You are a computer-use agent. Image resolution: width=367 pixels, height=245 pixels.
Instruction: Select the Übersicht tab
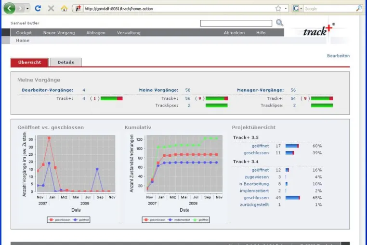29,62
